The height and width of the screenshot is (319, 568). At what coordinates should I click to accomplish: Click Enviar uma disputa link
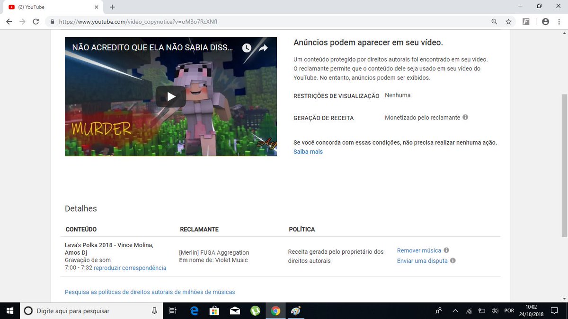click(422, 261)
